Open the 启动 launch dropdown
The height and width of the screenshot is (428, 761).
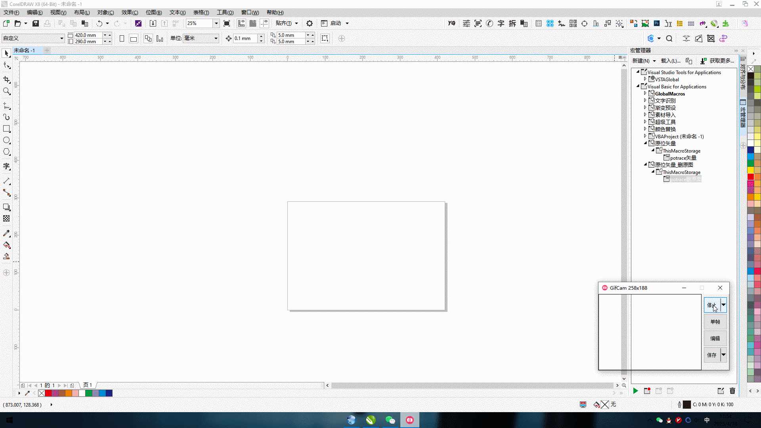(347, 23)
